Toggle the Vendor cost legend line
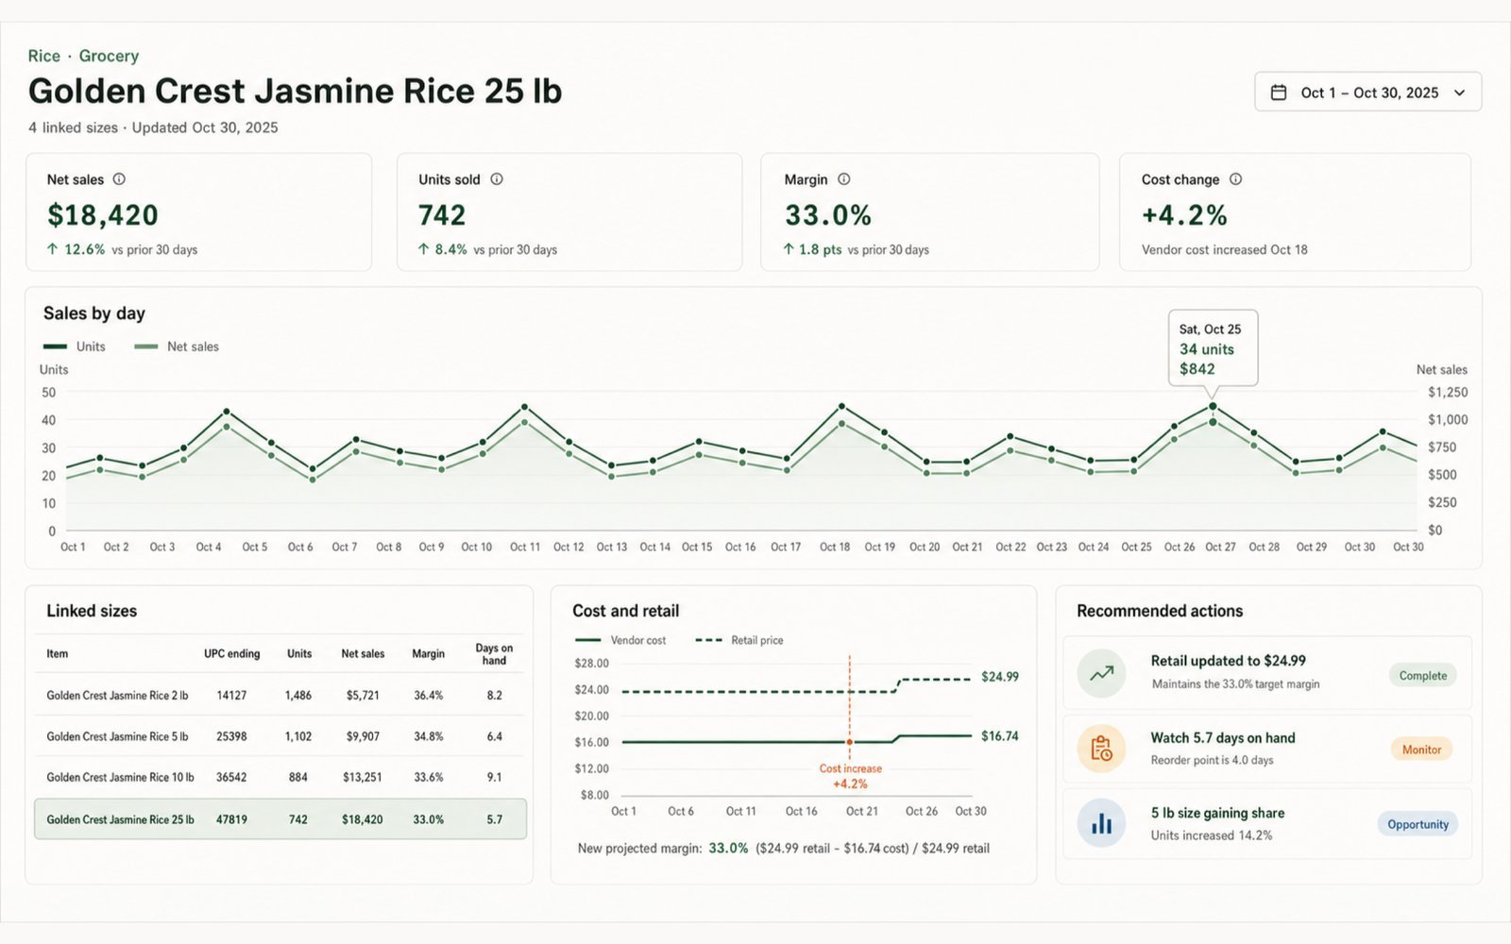This screenshot has height=944, width=1511. 587,640
